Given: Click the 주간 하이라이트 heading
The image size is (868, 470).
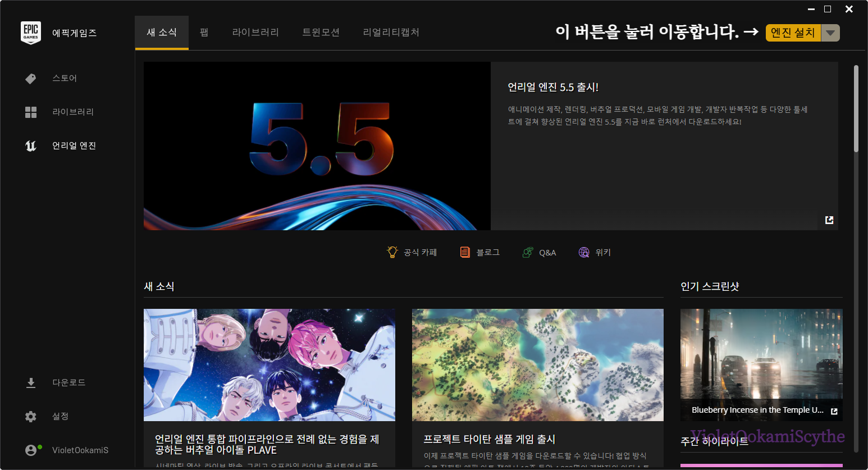Looking at the screenshot, I should [714, 441].
